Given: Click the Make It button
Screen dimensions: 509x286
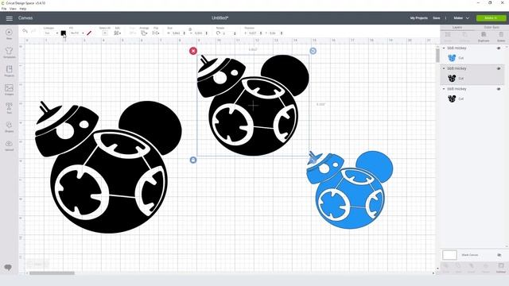Looking at the screenshot, I should 492,18.
